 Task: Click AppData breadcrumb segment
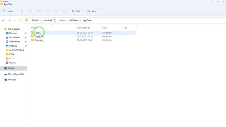(x=87, y=20)
